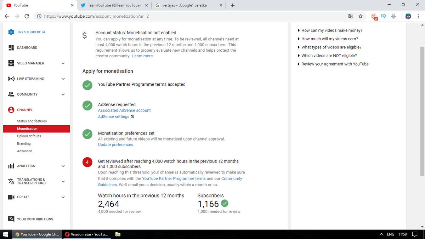
Task: Expand 'Review your agreement with YouTube'
Action: (333, 64)
